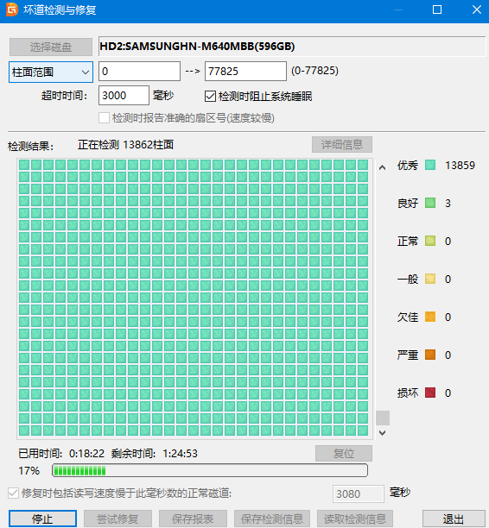Click the 停止 button to stop scan

[42, 519]
